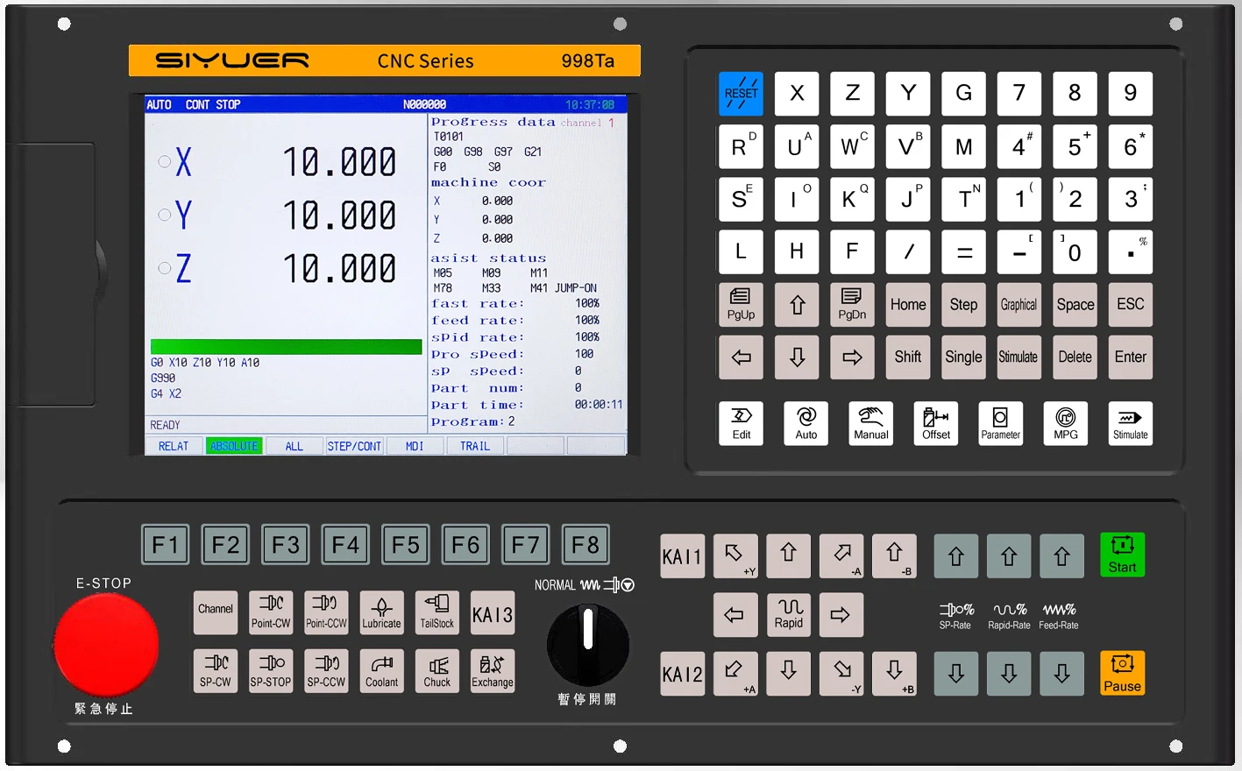This screenshot has height=771, width=1242.
Task: Jog with the Point-CW key
Action: (271, 612)
